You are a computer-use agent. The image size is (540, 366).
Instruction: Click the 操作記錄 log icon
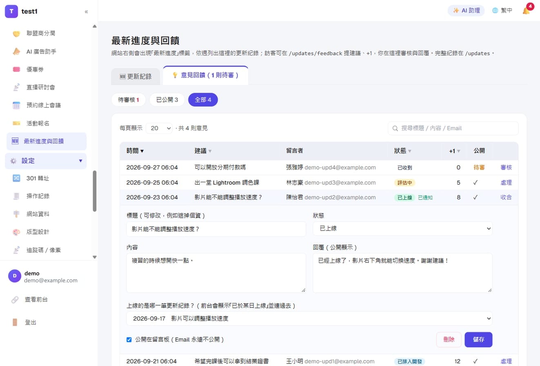click(x=16, y=196)
